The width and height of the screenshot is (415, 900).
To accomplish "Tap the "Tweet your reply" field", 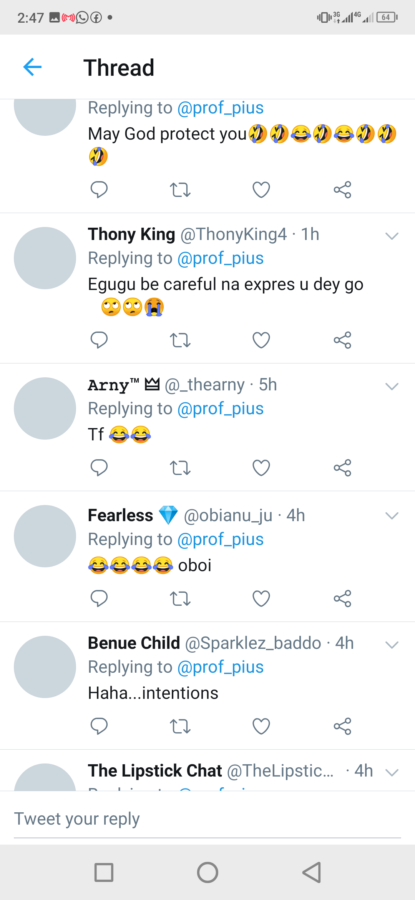I will [x=207, y=818].
